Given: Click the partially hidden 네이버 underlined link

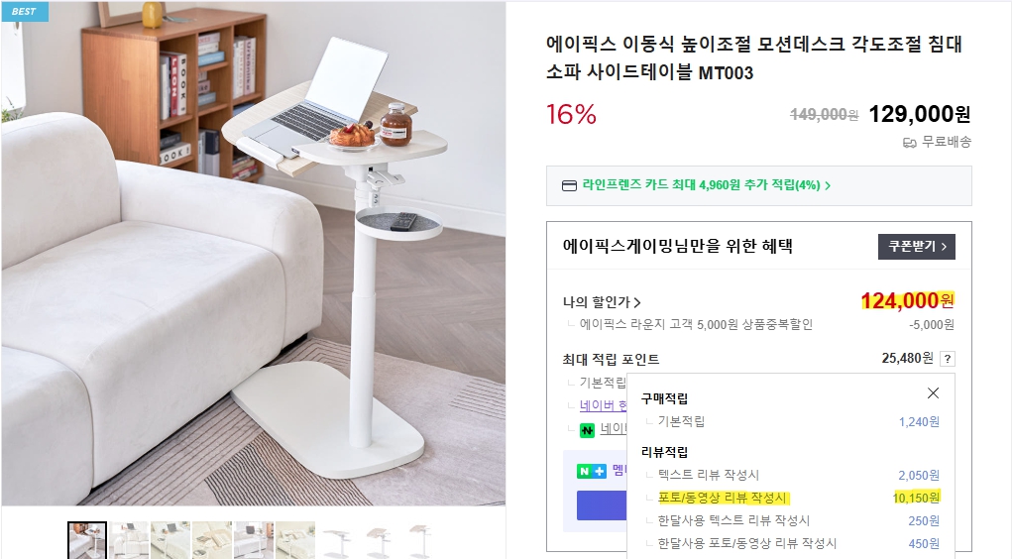Looking at the screenshot, I should coord(603,405).
